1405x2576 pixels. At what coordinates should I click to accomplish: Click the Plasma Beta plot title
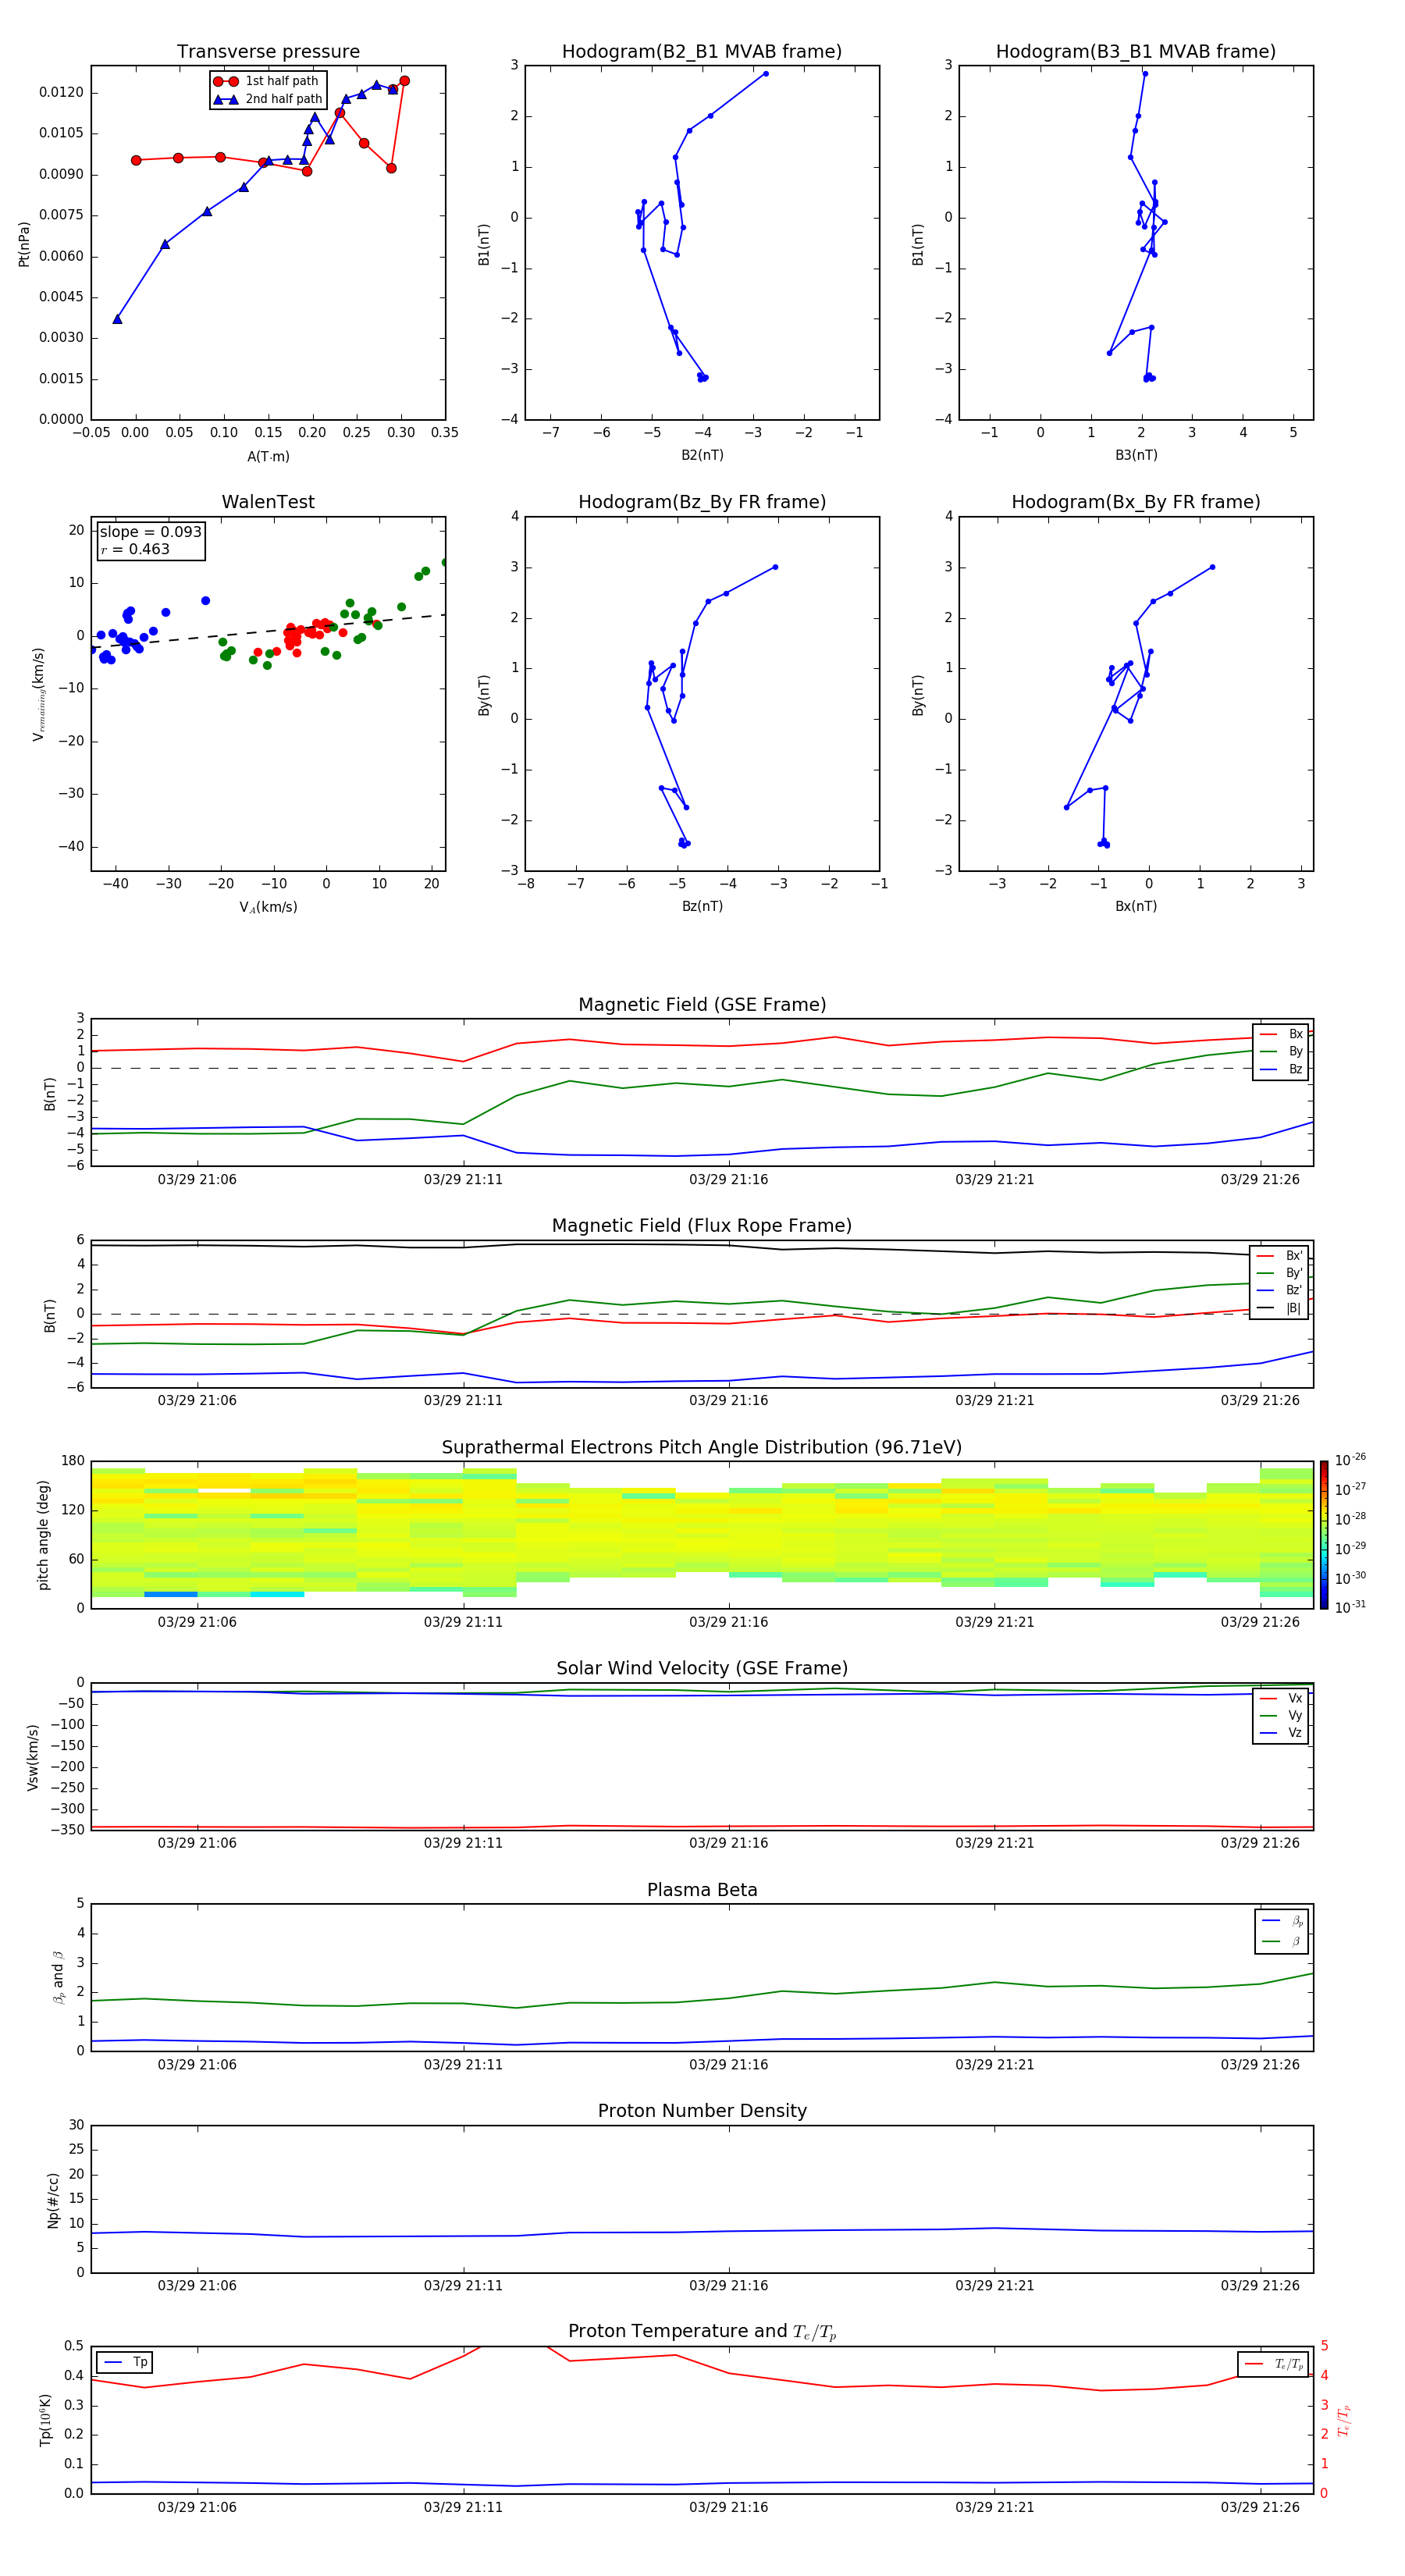[702, 1890]
